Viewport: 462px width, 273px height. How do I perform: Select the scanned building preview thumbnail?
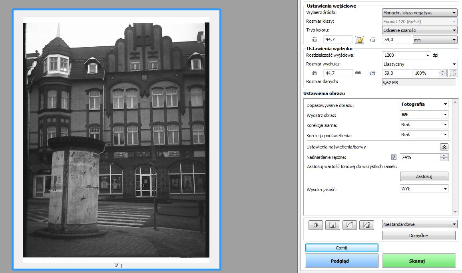(x=116, y=138)
